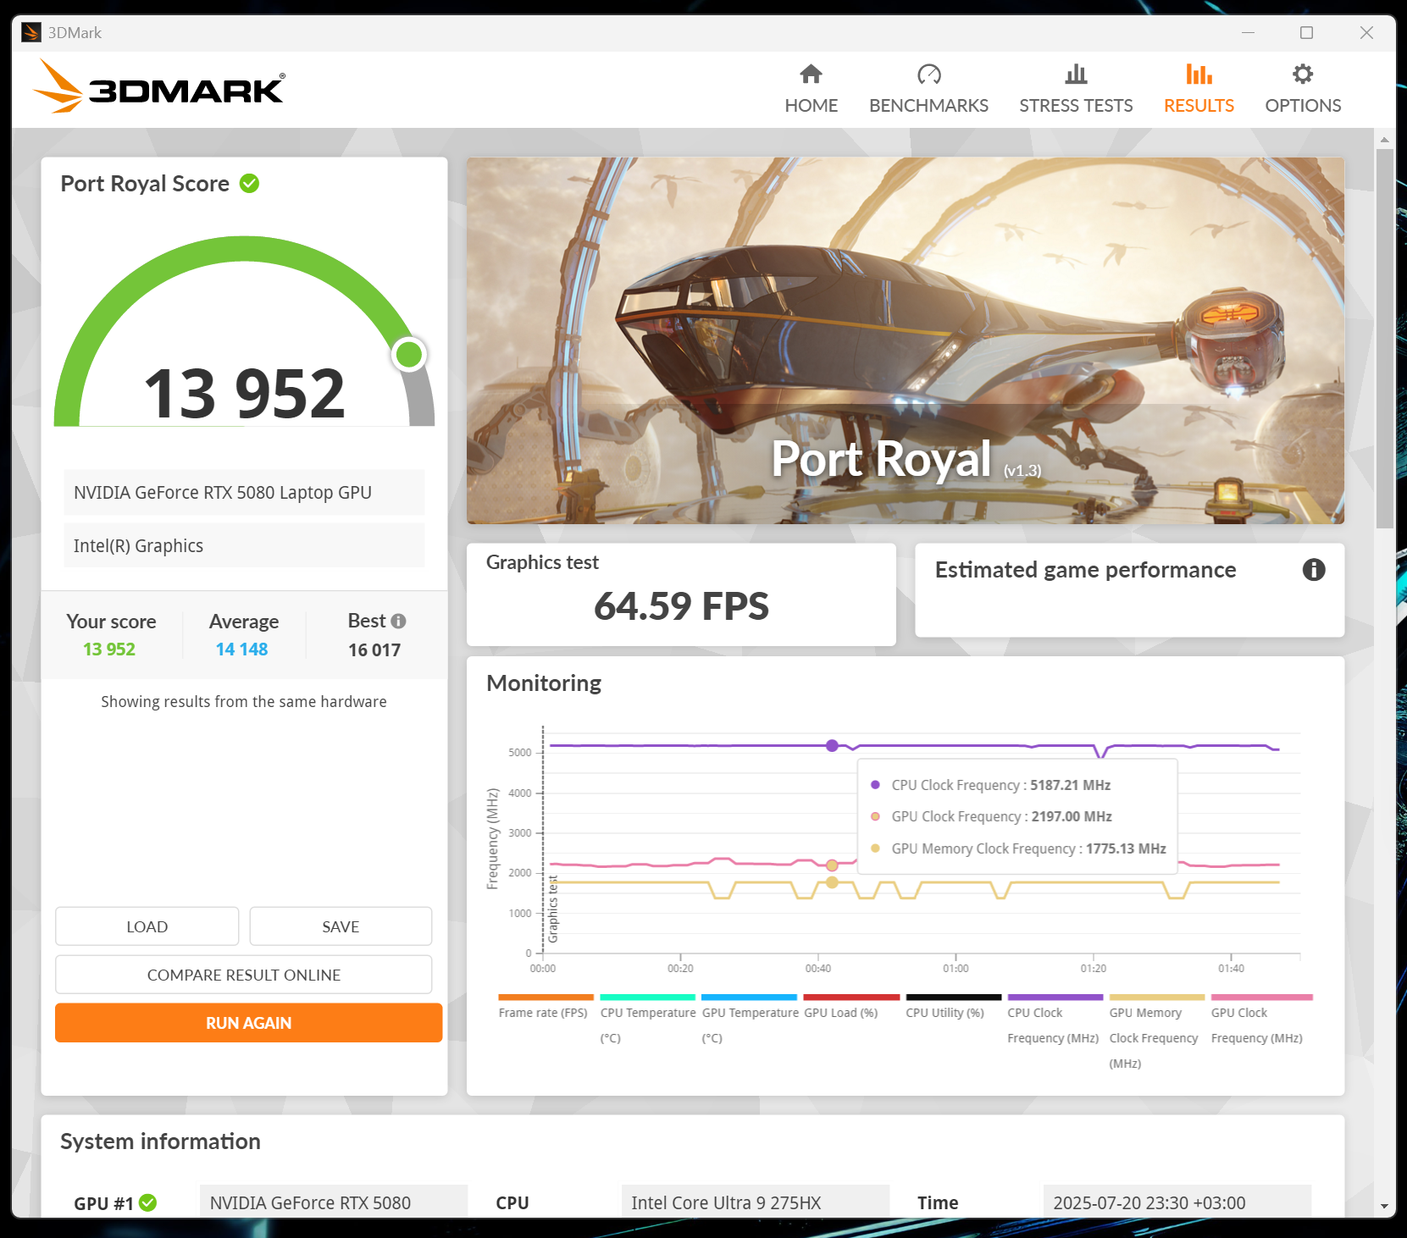
Task: Toggle GPU Memory Clock Frequency legend series
Action: tap(1156, 1033)
